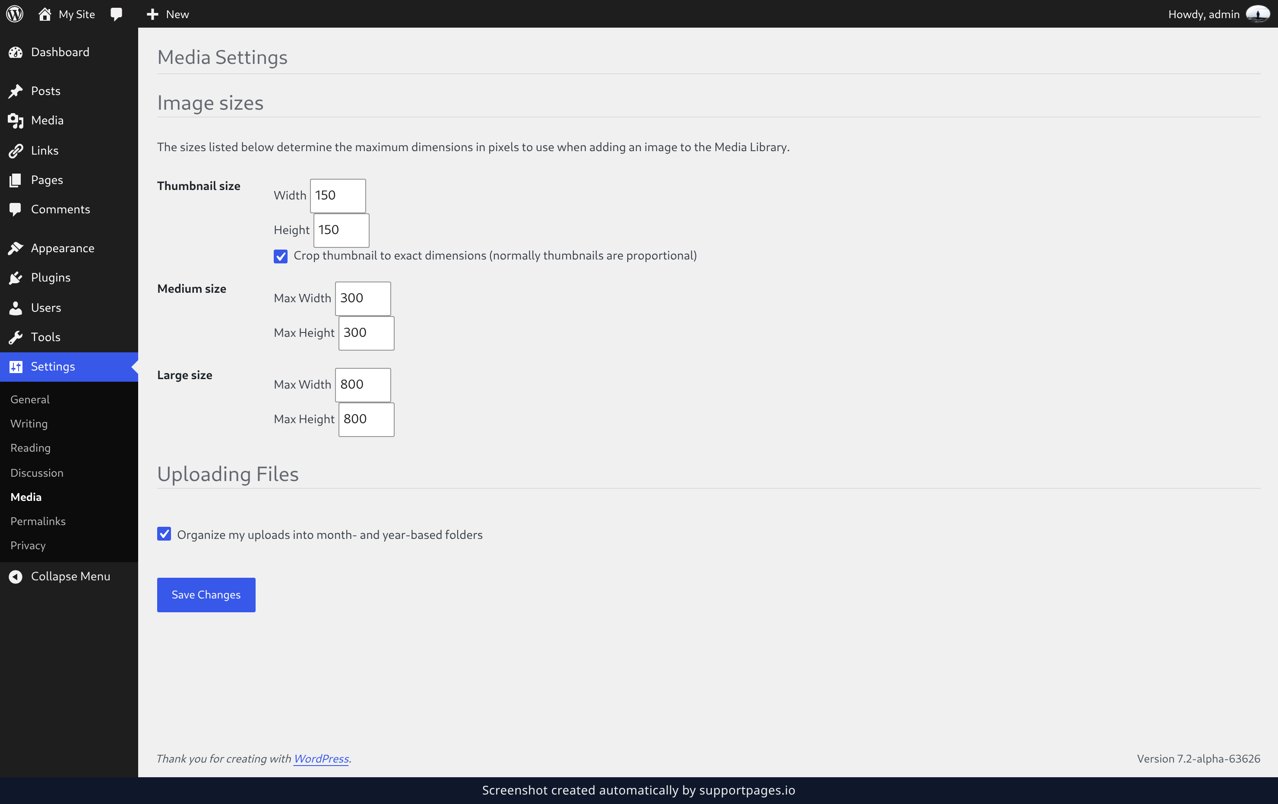Click the Dashboard gauge icon

[16, 52]
